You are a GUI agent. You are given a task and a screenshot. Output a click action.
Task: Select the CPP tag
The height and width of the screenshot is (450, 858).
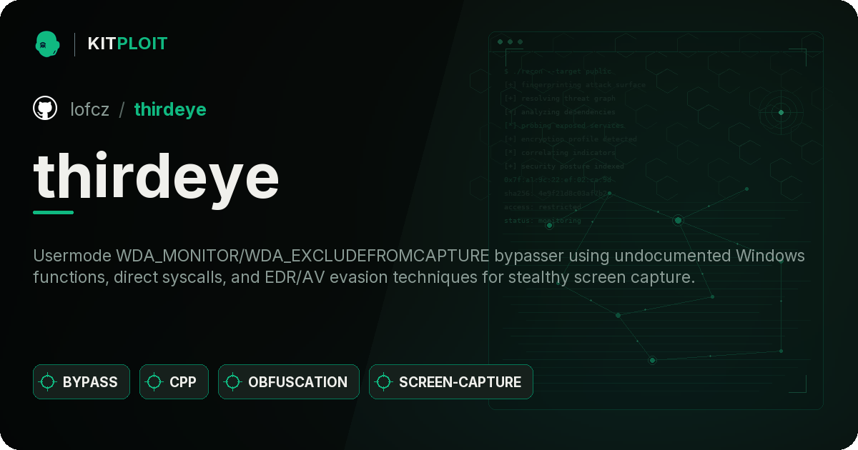point(174,381)
